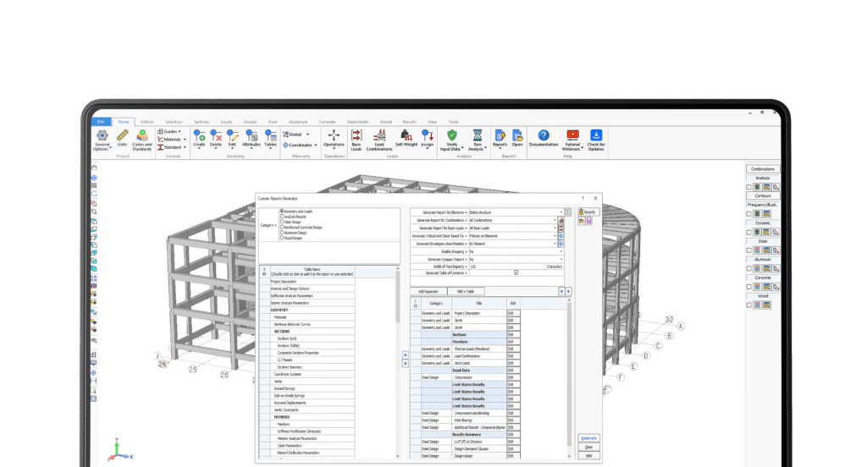
Task: Expand the Guides dropdown in ribbon
Action: (x=179, y=131)
